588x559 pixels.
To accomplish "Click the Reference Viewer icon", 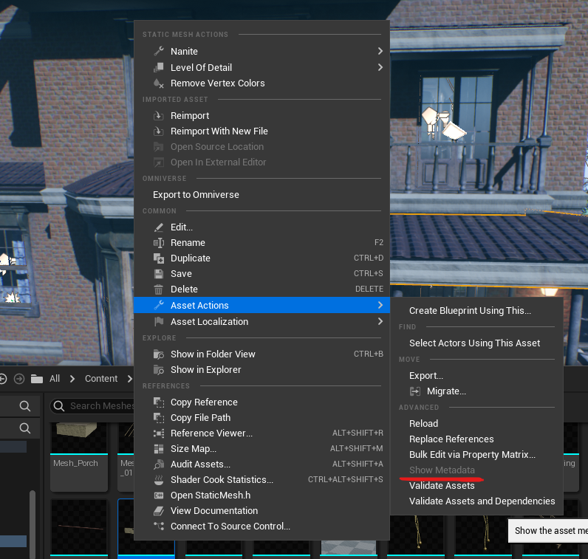I will tap(159, 433).
